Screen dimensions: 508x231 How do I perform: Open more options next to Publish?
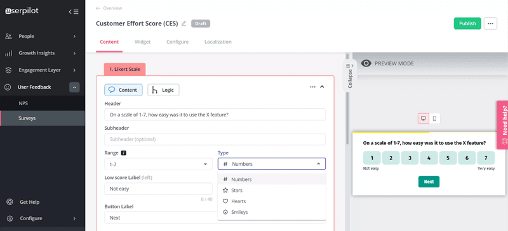click(x=490, y=23)
